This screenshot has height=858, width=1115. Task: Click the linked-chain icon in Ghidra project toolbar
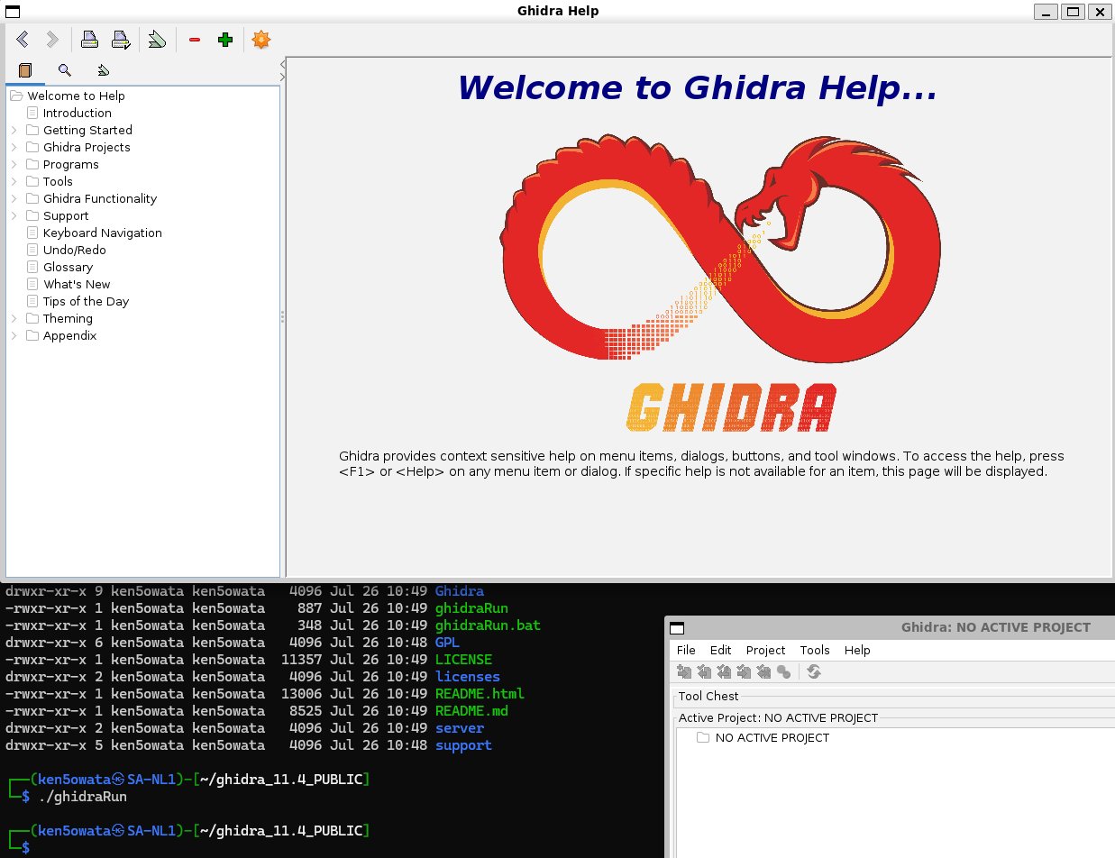(783, 671)
